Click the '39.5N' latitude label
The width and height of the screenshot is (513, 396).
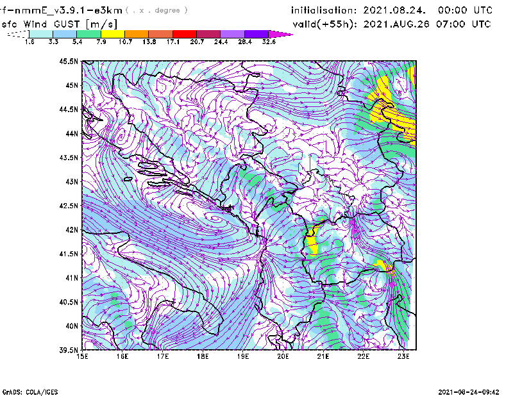pyautogui.click(x=69, y=350)
